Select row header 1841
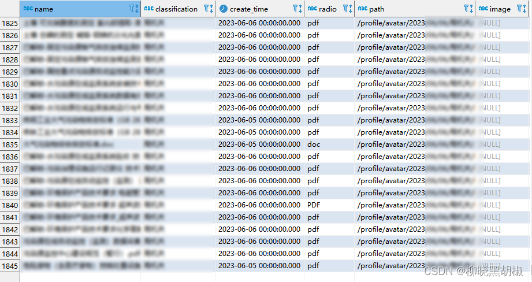This screenshot has height=282, width=532. pos(10,217)
